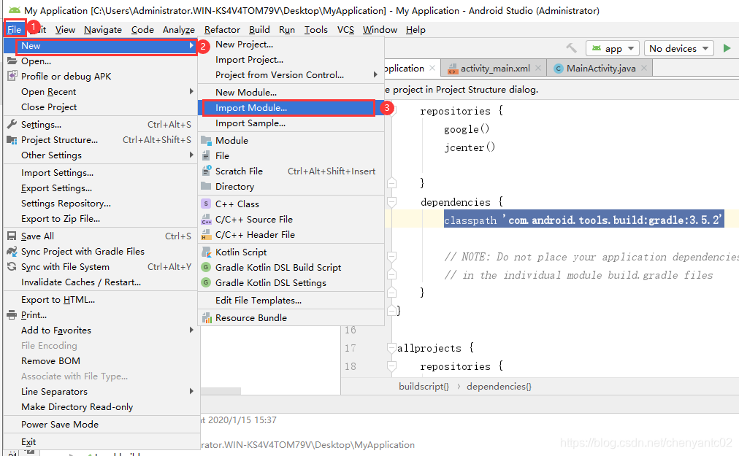The image size is (739, 456).
Task: Click the Kotlin Script icon
Action: pyautogui.click(x=206, y=252)
